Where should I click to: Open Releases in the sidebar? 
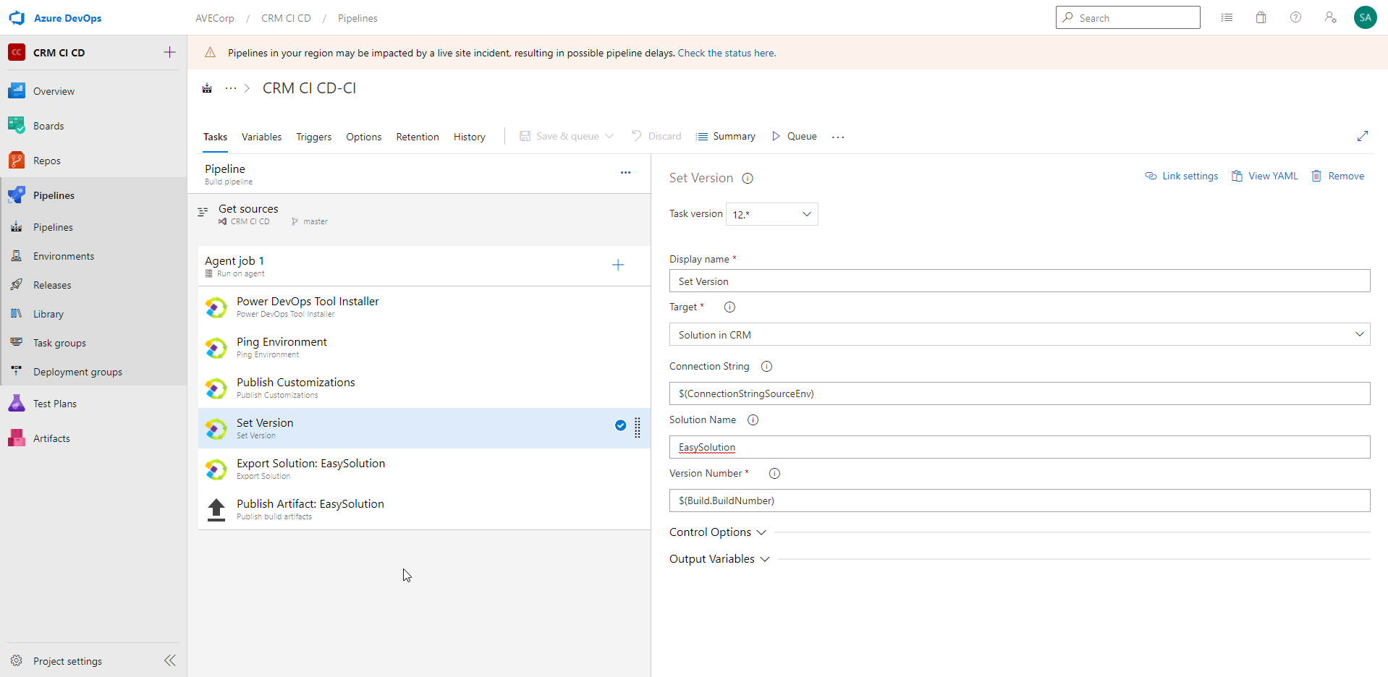click(x=93, y=285)
